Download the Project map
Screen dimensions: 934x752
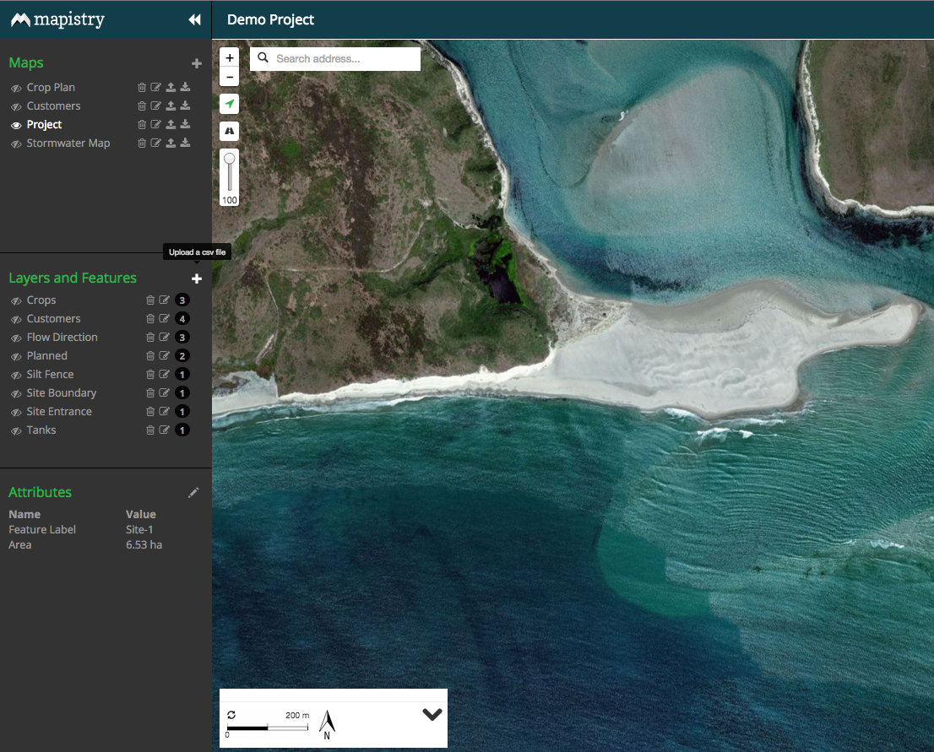click(x=185, y=125)
